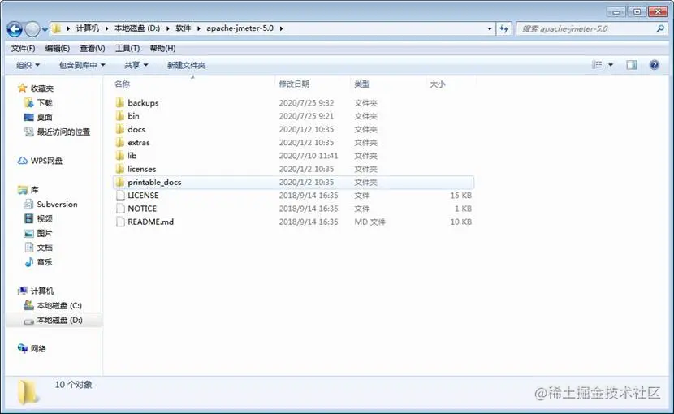Image resolution: width=674 pixels, height=414 pixels.
Task: Sort by the 大小 column header
Action: pyautogui.click(x=437, y=84)
